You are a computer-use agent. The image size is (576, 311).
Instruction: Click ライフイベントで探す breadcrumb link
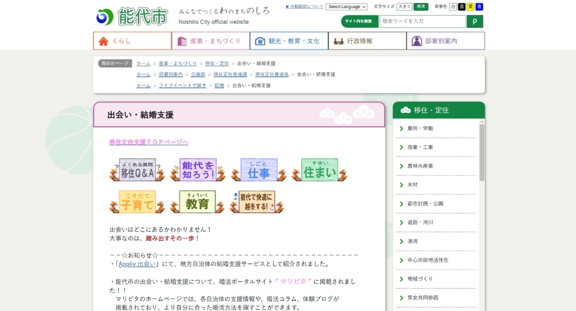coord(183,86)
